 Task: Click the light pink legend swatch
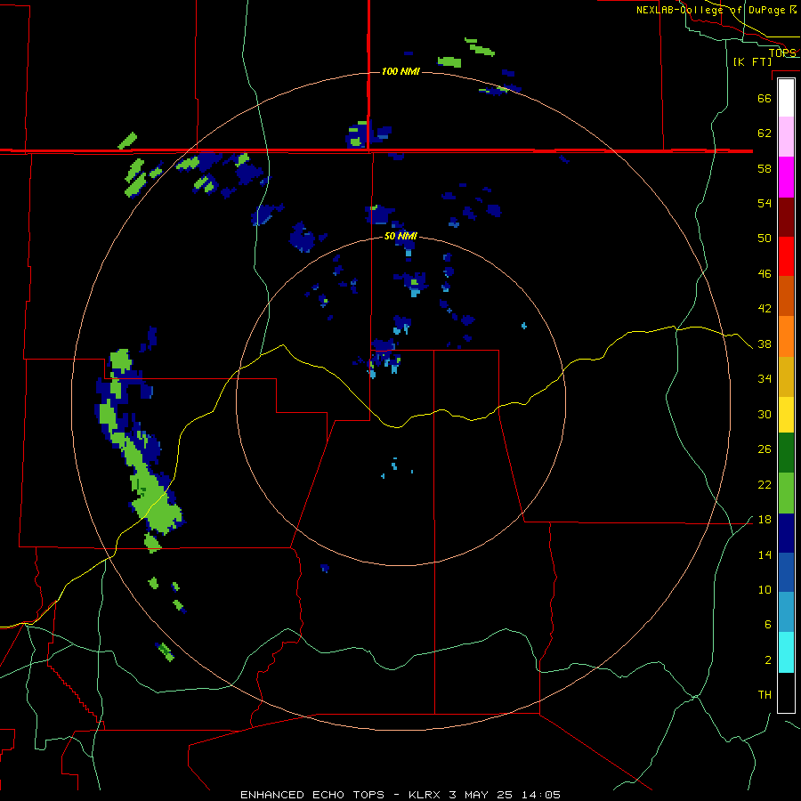point(786,136)
